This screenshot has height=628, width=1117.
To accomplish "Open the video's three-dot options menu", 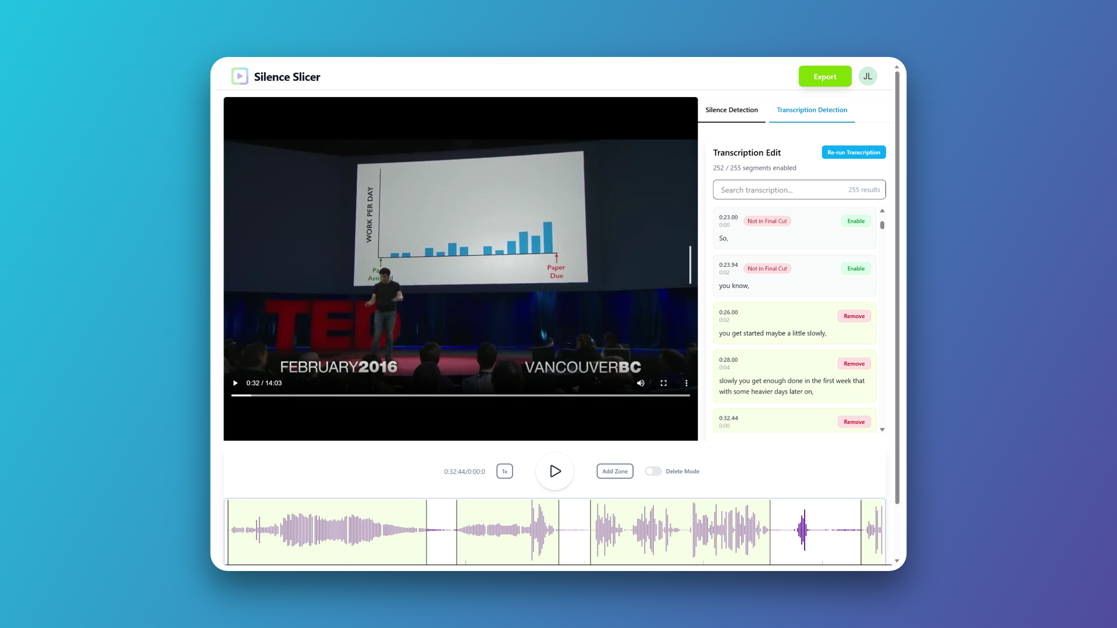I will click(x=686, y=383).
